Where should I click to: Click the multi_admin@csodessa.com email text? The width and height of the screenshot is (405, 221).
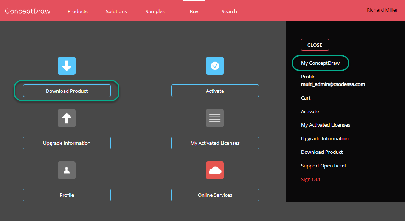pos(333,84)
